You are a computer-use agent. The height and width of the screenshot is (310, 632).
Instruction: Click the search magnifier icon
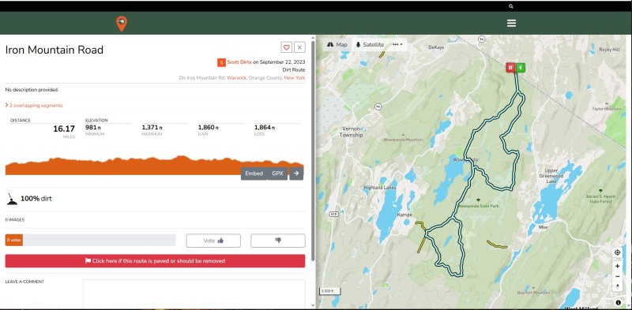click(x=511, y=6)
